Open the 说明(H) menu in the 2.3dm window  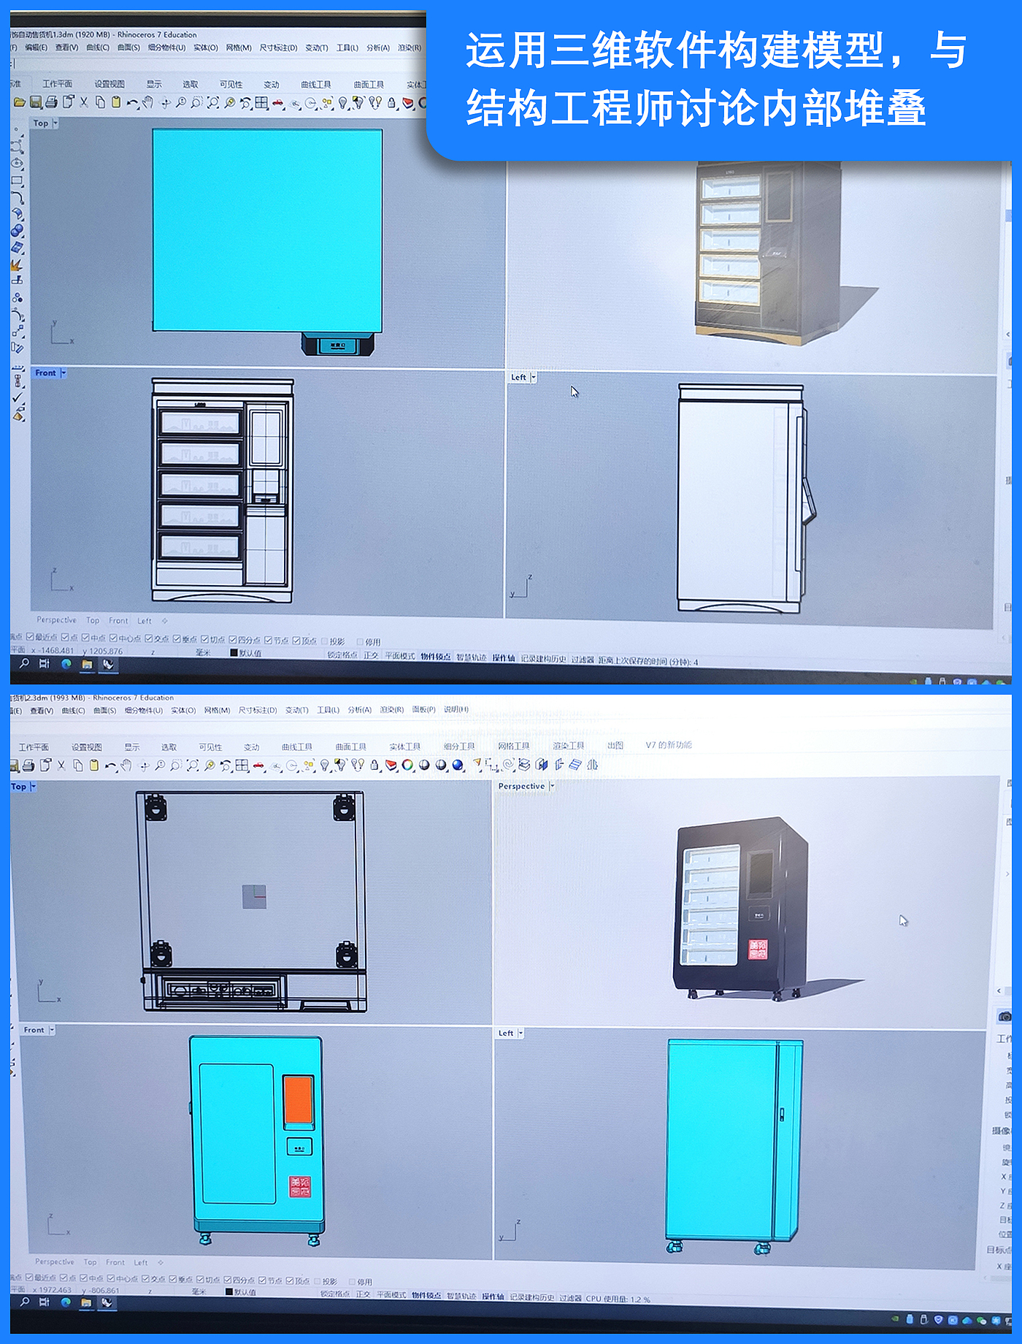[x=456, y=709]
